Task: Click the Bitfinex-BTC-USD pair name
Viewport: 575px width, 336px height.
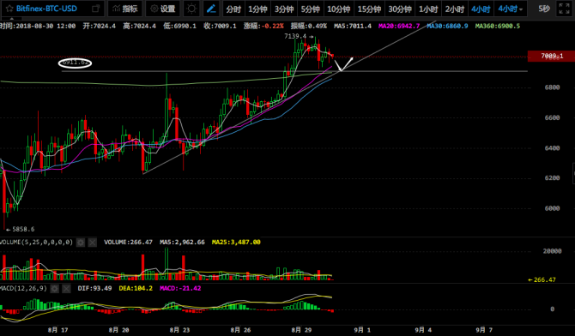Action: tap(46, 9)
